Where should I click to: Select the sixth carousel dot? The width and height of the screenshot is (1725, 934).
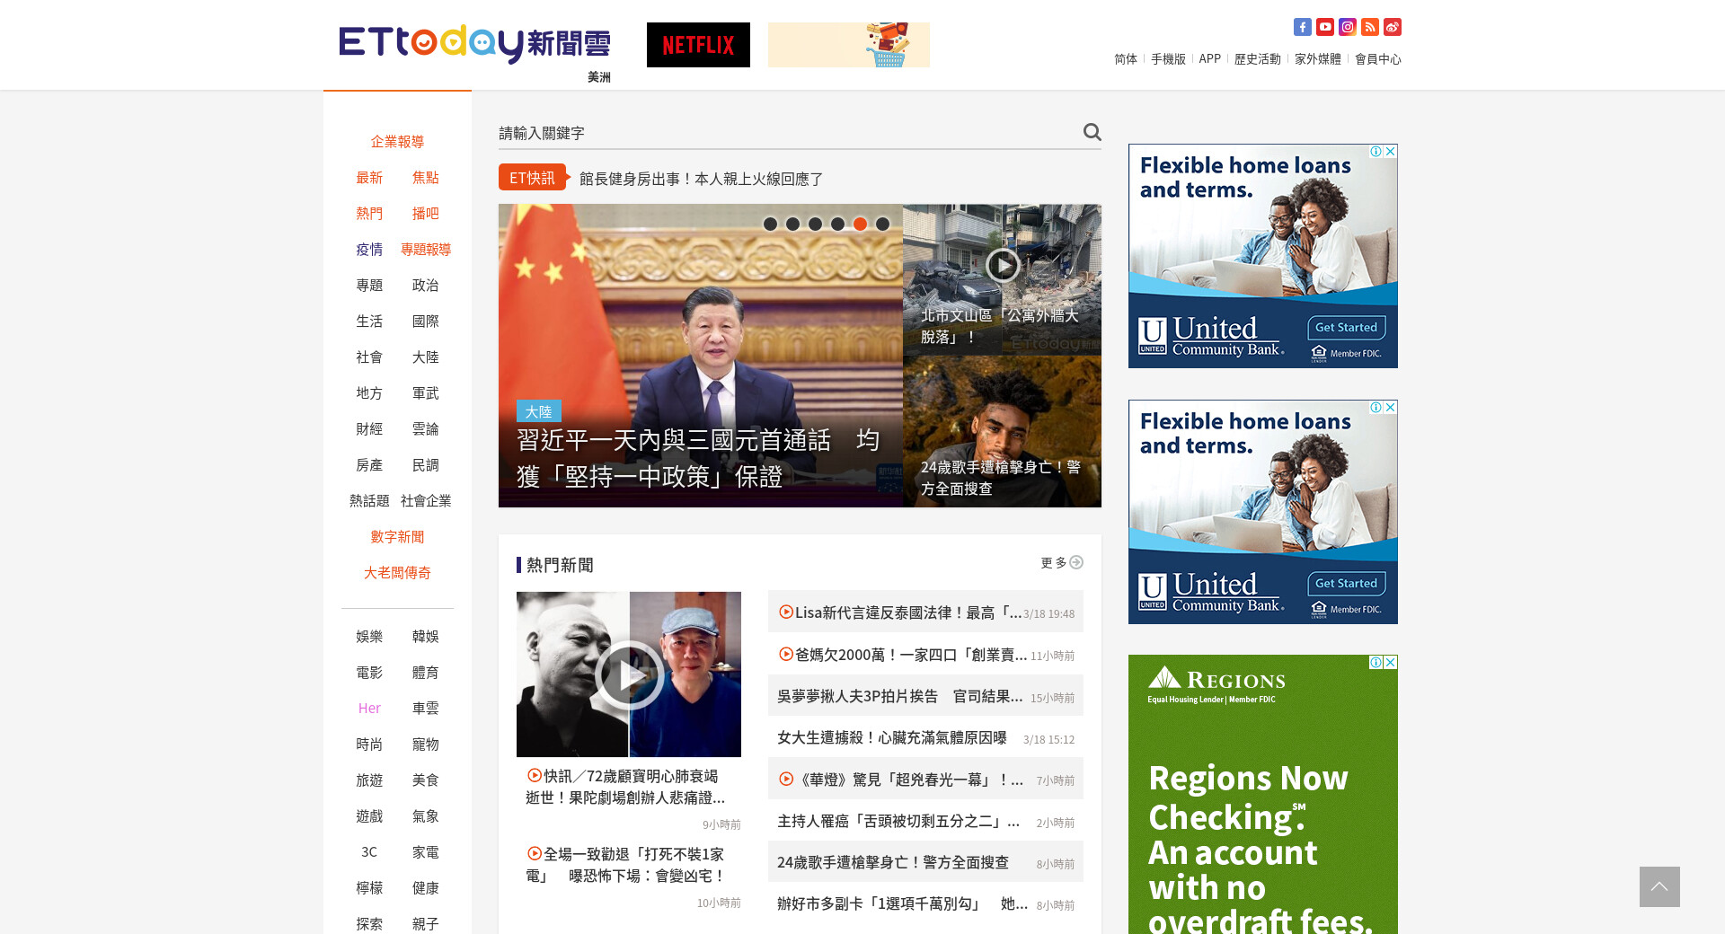point(882,225)
